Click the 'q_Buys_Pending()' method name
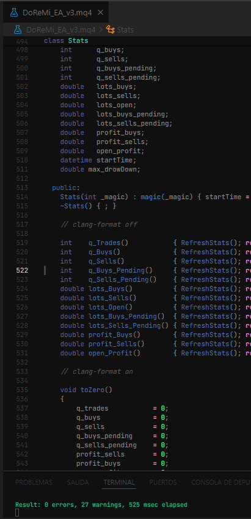The height and width of the screenshot is (519, 251). pos(120,270)
